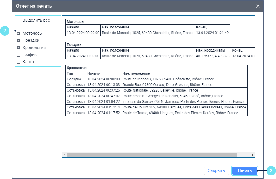Enable the График checkbox
Viewport: 276px width, 179px height.
pos(18,55)
